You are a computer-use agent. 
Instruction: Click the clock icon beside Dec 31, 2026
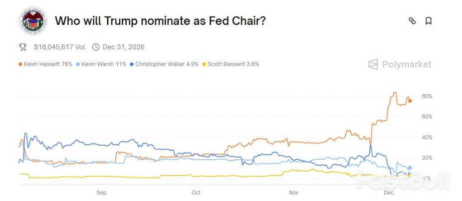[x=96, y=47]
